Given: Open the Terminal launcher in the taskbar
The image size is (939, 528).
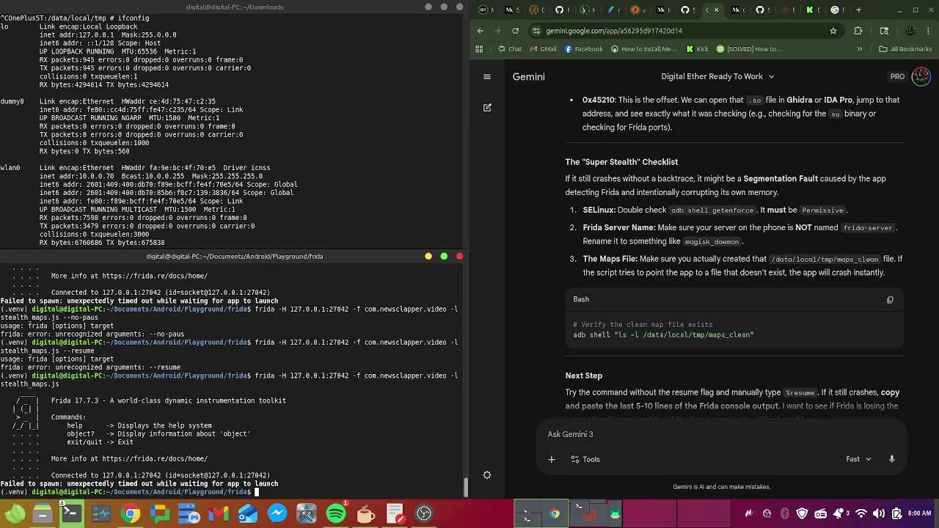Looking at the screenshot, I should tap(71, 513).
